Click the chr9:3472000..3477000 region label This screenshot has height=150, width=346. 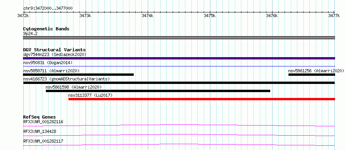(48, 8)
